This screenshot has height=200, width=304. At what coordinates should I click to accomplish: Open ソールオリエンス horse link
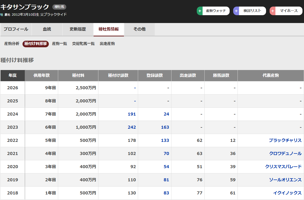pos(285,180)
